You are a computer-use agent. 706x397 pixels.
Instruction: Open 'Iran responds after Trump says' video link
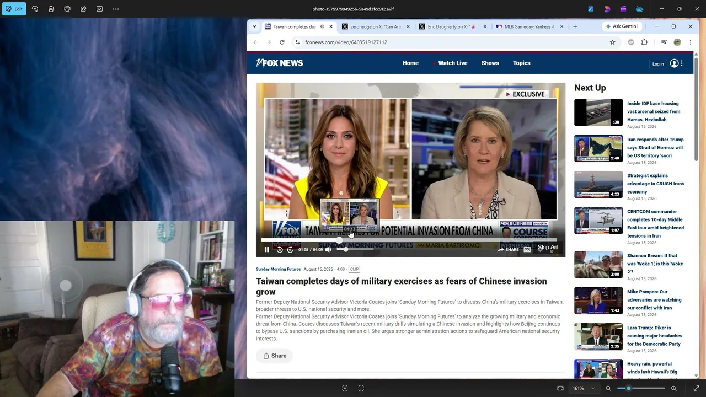(x=655, y=148)
